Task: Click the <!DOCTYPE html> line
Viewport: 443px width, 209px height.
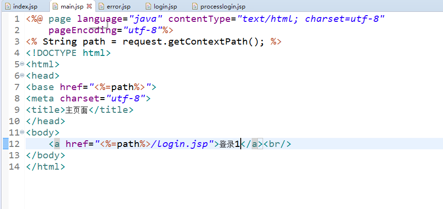Action: (69, 53)
